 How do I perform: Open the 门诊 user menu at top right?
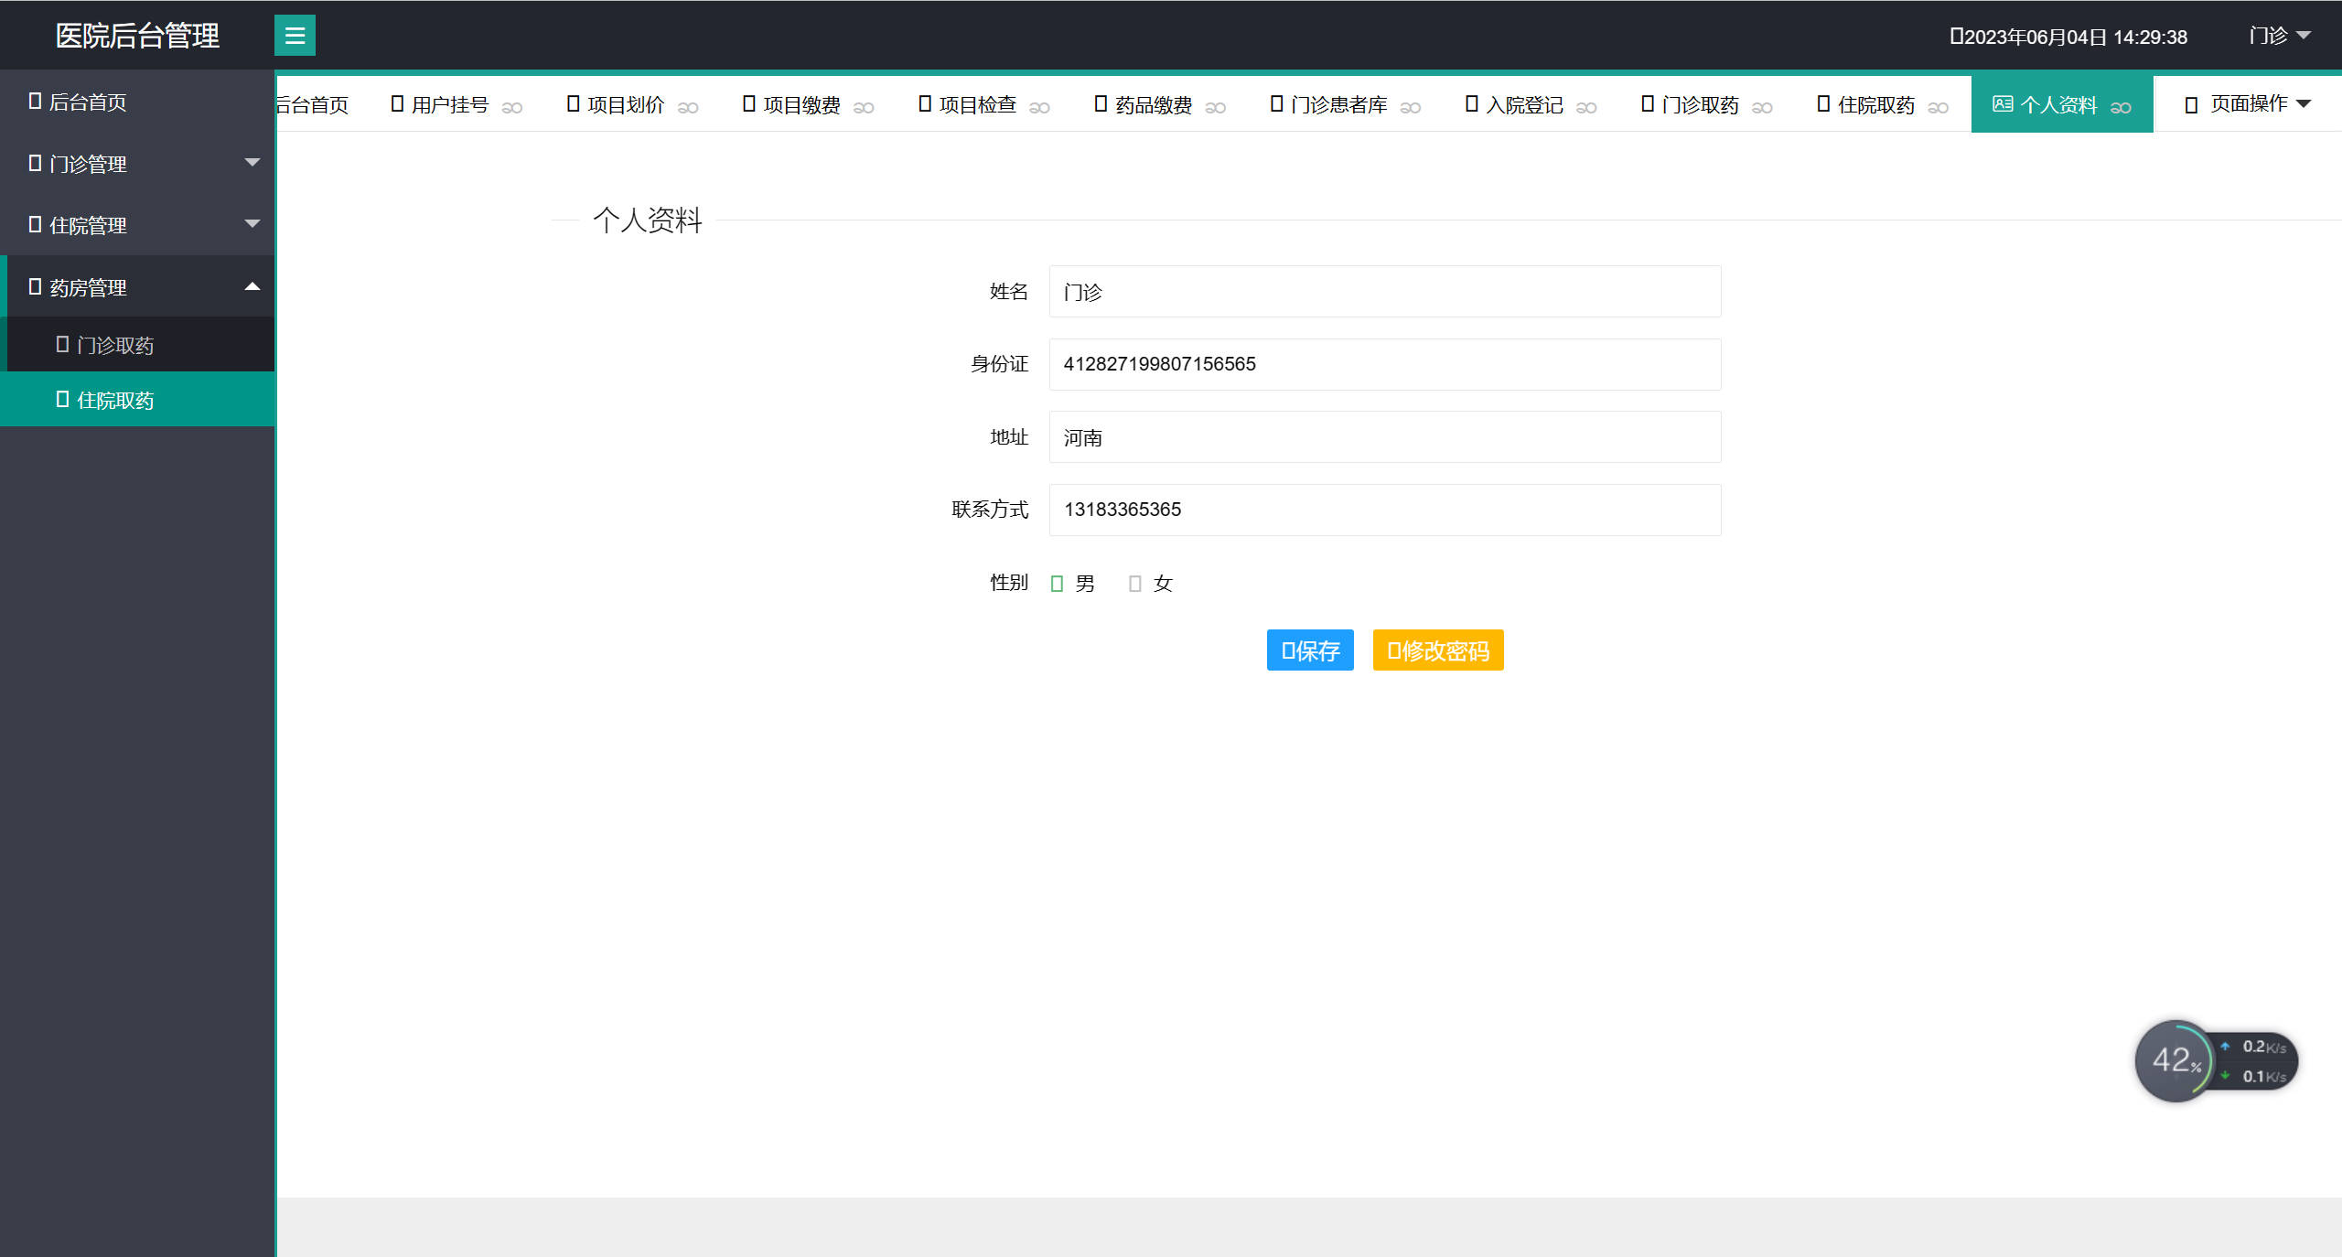[x=2277, y=36]
